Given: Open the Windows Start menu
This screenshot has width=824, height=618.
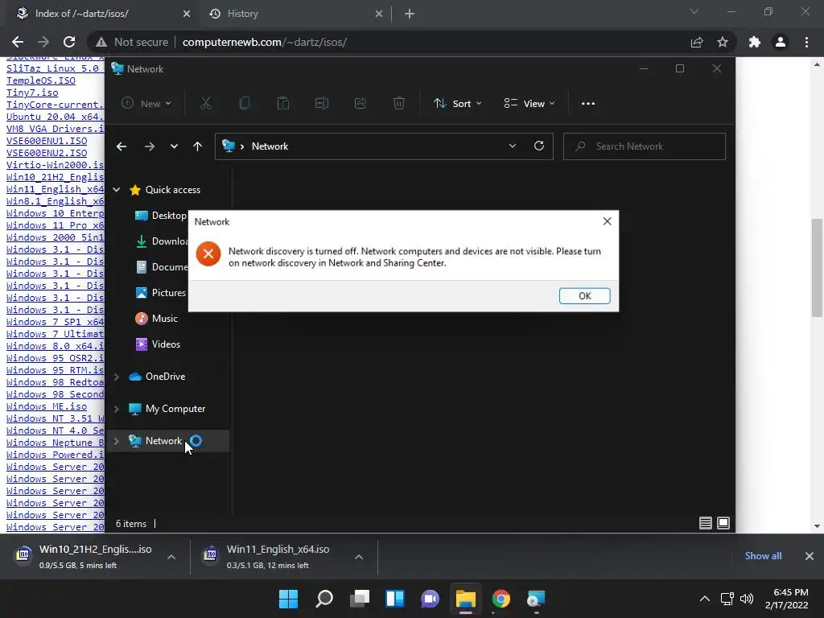Looking at the screenshot, I should point(288,599).
